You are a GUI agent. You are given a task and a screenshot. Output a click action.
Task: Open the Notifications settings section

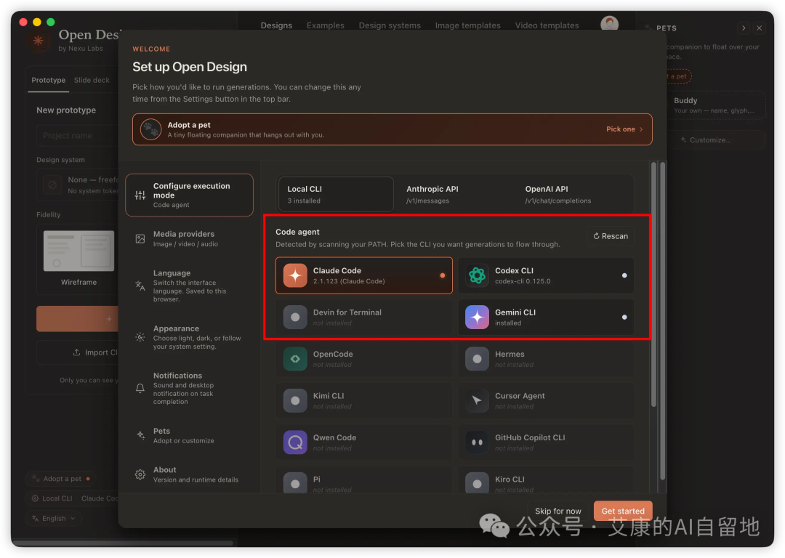(x=189, y=389)
